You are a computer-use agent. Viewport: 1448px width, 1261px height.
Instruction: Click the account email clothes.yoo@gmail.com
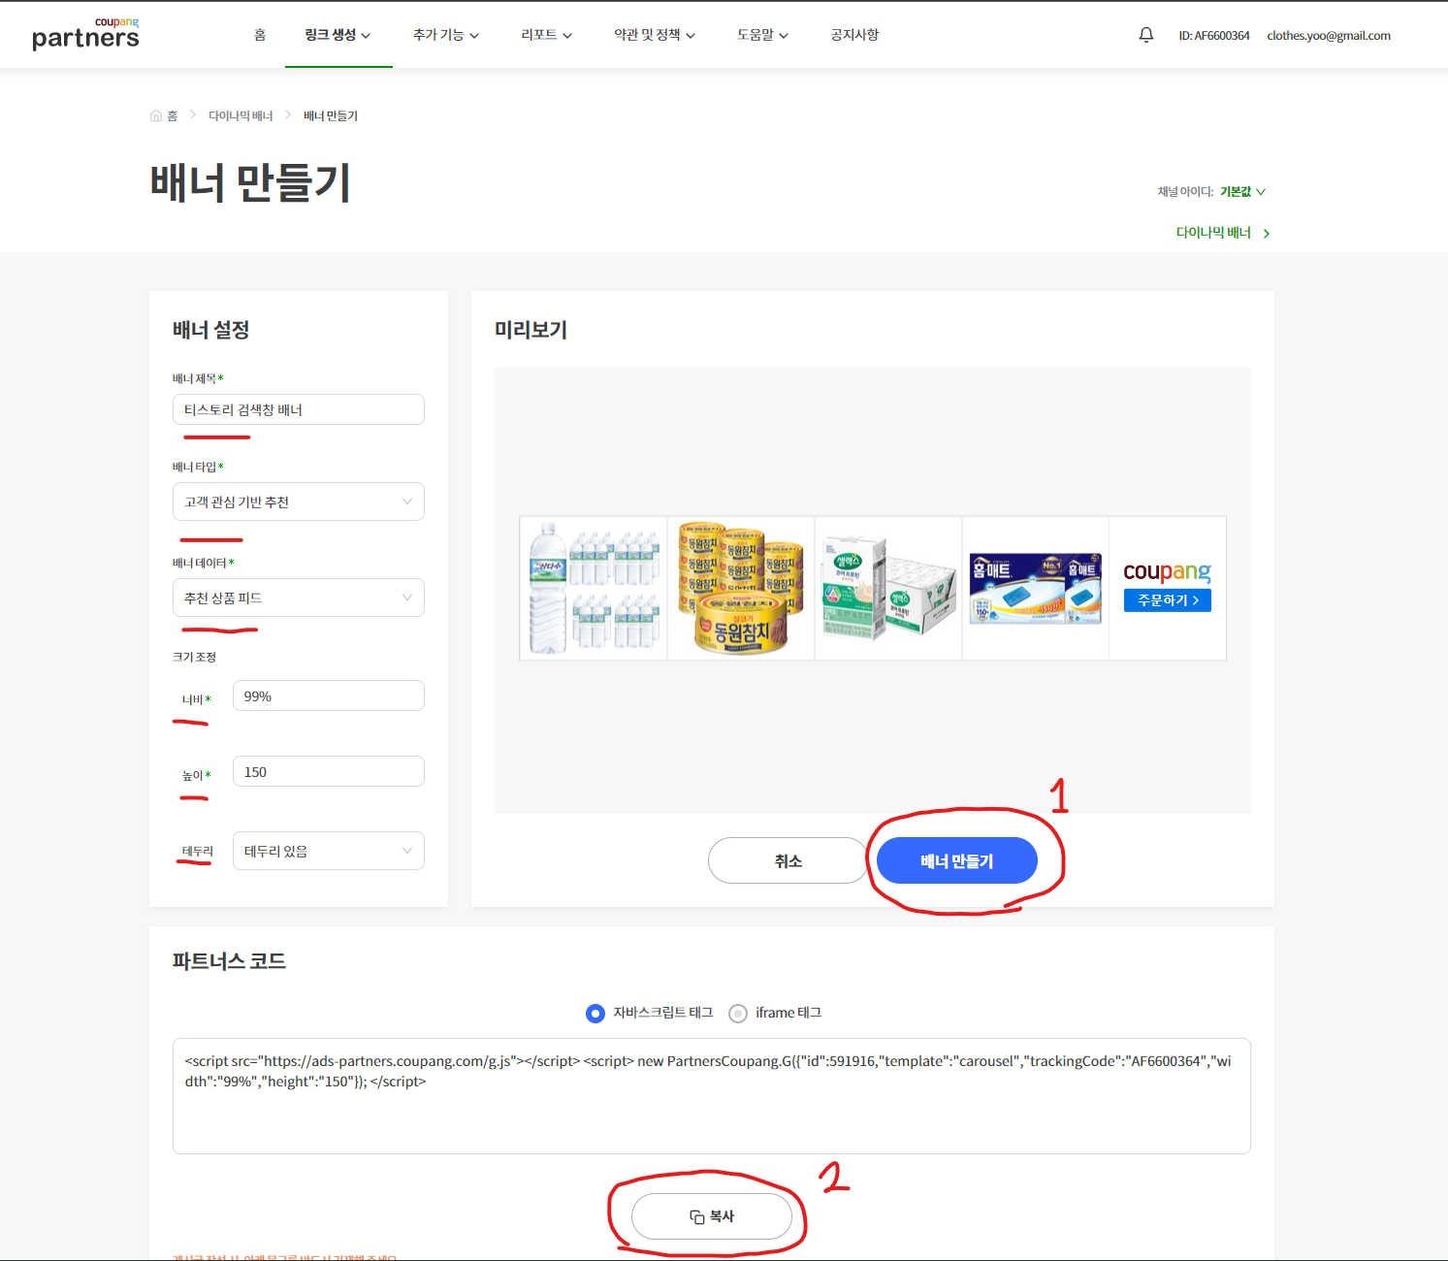click(x=1329, y=36)
